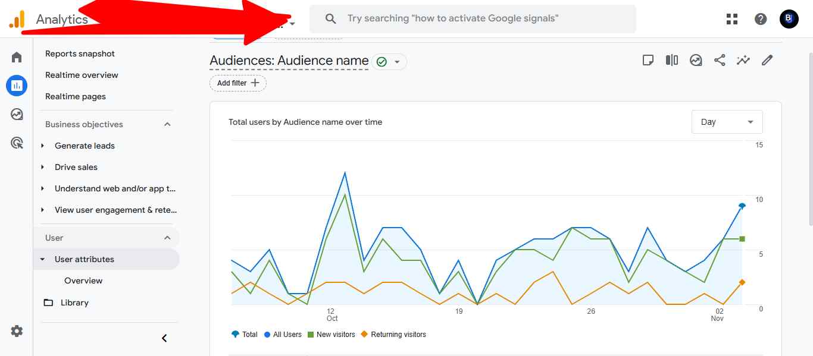Expand the Generate leads tree item
The image size is (813, 356).
[x=43, y=146]
